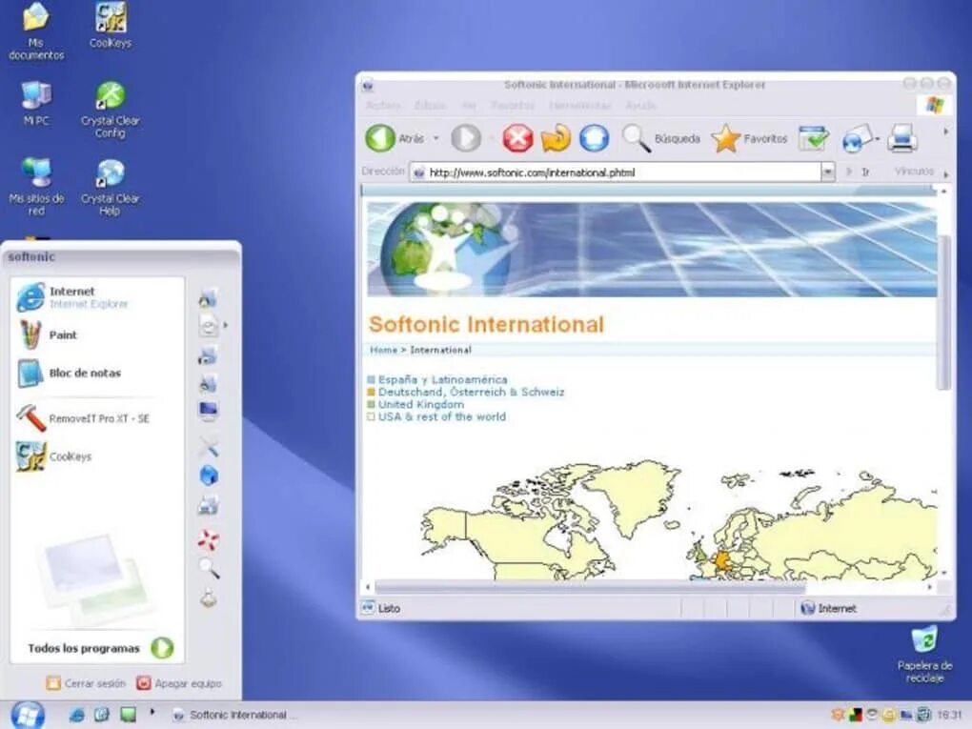Expand the quick launch overflow arrow
Image resolution: width=972 pixels, height=729 pixels.
(x=152, y=712)
